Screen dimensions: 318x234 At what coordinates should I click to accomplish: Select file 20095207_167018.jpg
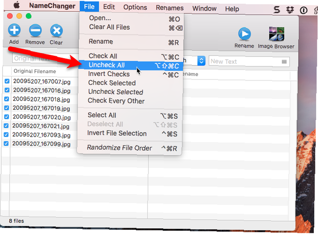coord(41,99)
